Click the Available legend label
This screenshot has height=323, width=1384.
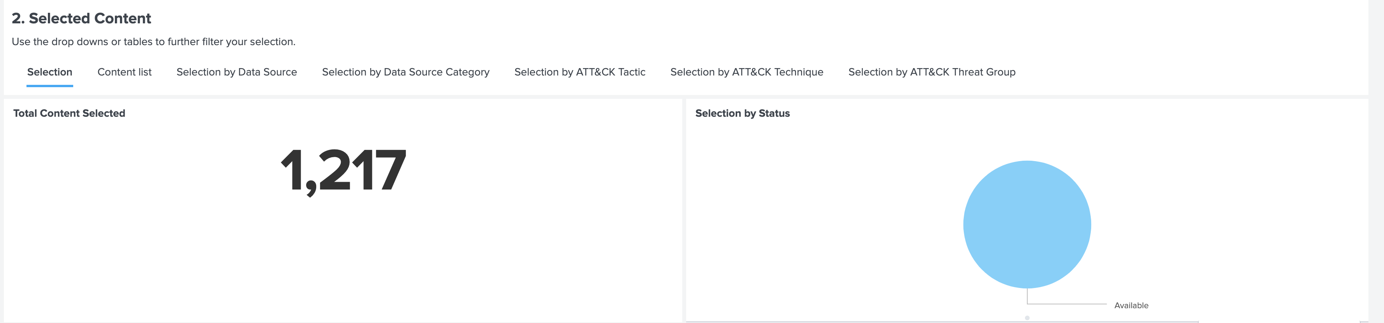coord(1130,305)
